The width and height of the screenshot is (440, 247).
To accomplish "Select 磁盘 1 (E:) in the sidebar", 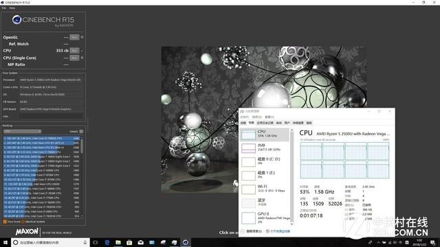I will click(x=265, y=176).
